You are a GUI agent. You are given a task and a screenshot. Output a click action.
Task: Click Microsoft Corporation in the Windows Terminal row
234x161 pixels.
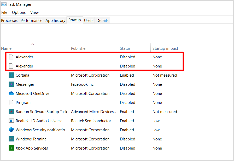tap(90, 139)
